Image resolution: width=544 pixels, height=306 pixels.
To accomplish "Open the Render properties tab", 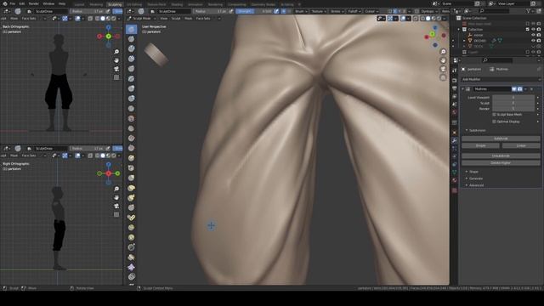I will click(x=455, y=81).
